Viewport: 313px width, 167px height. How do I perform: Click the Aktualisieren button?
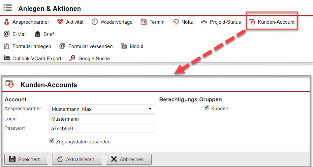coord(77,159)
